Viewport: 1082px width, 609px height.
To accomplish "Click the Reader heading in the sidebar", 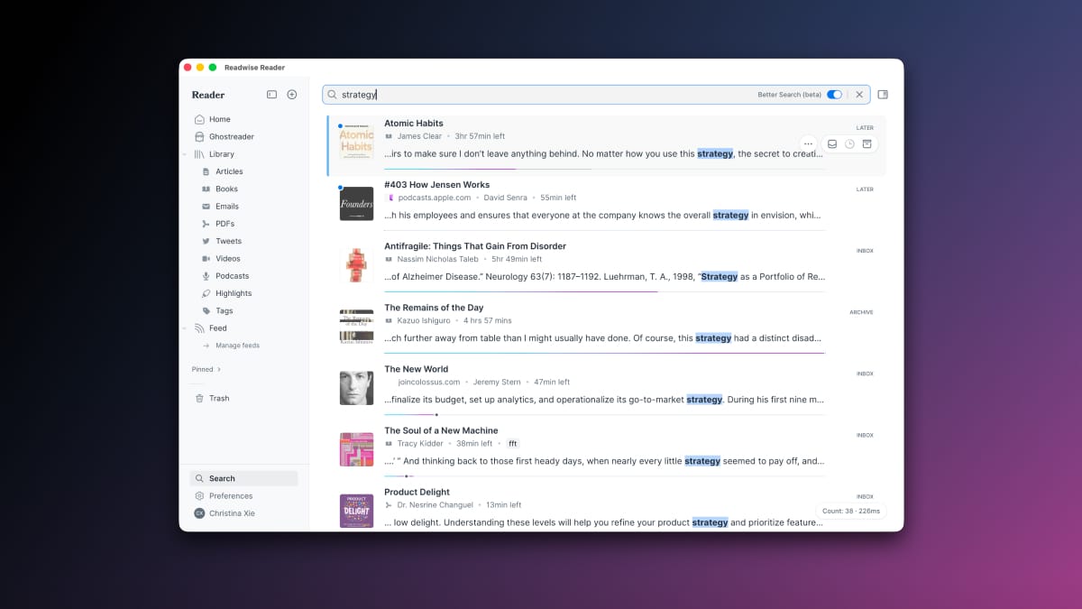I will pos(208,95).
